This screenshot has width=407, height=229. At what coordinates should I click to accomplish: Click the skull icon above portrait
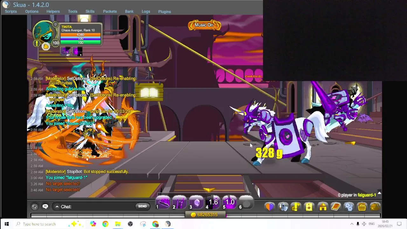(56, 24)
